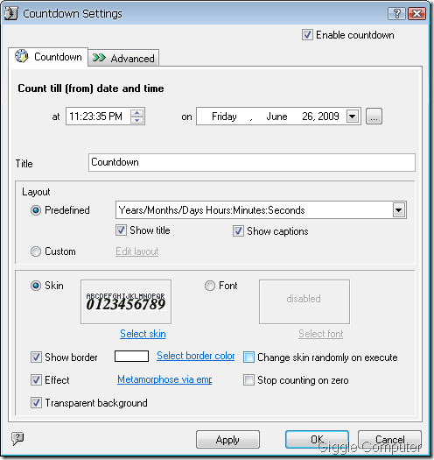Click the Metamorphose via emp effect link
434x460 pixels.
point(164,379)
